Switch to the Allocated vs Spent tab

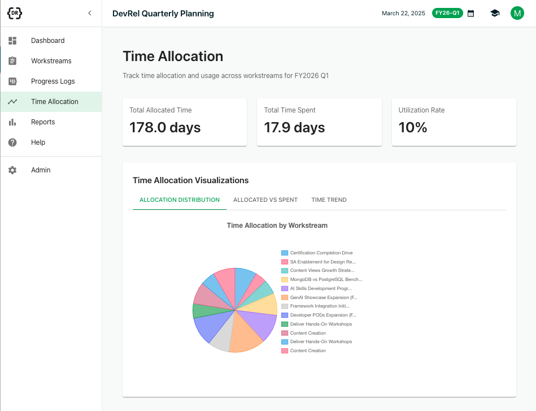tap(265, 200)
